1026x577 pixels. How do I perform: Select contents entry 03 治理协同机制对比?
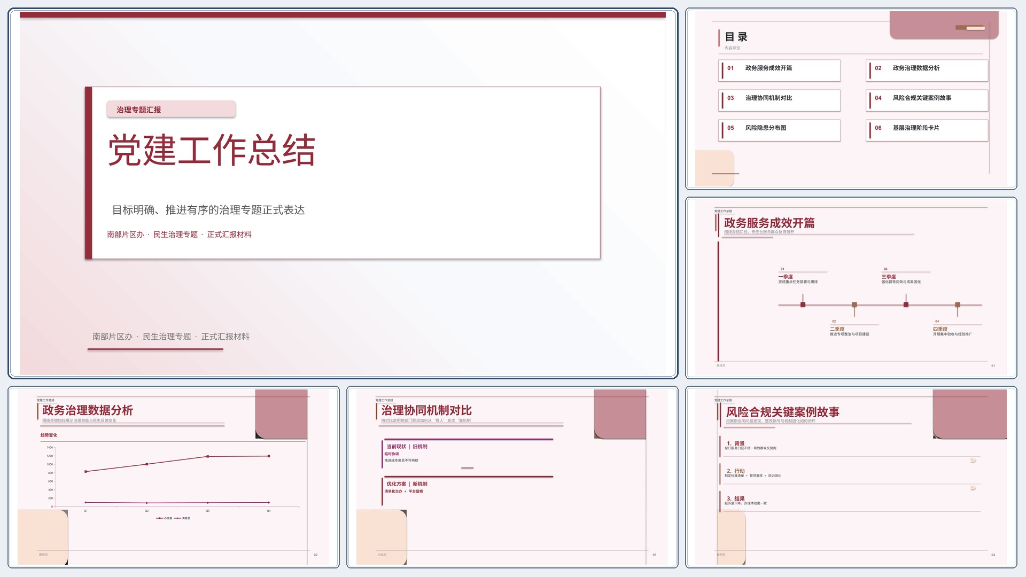pos(779,100)
